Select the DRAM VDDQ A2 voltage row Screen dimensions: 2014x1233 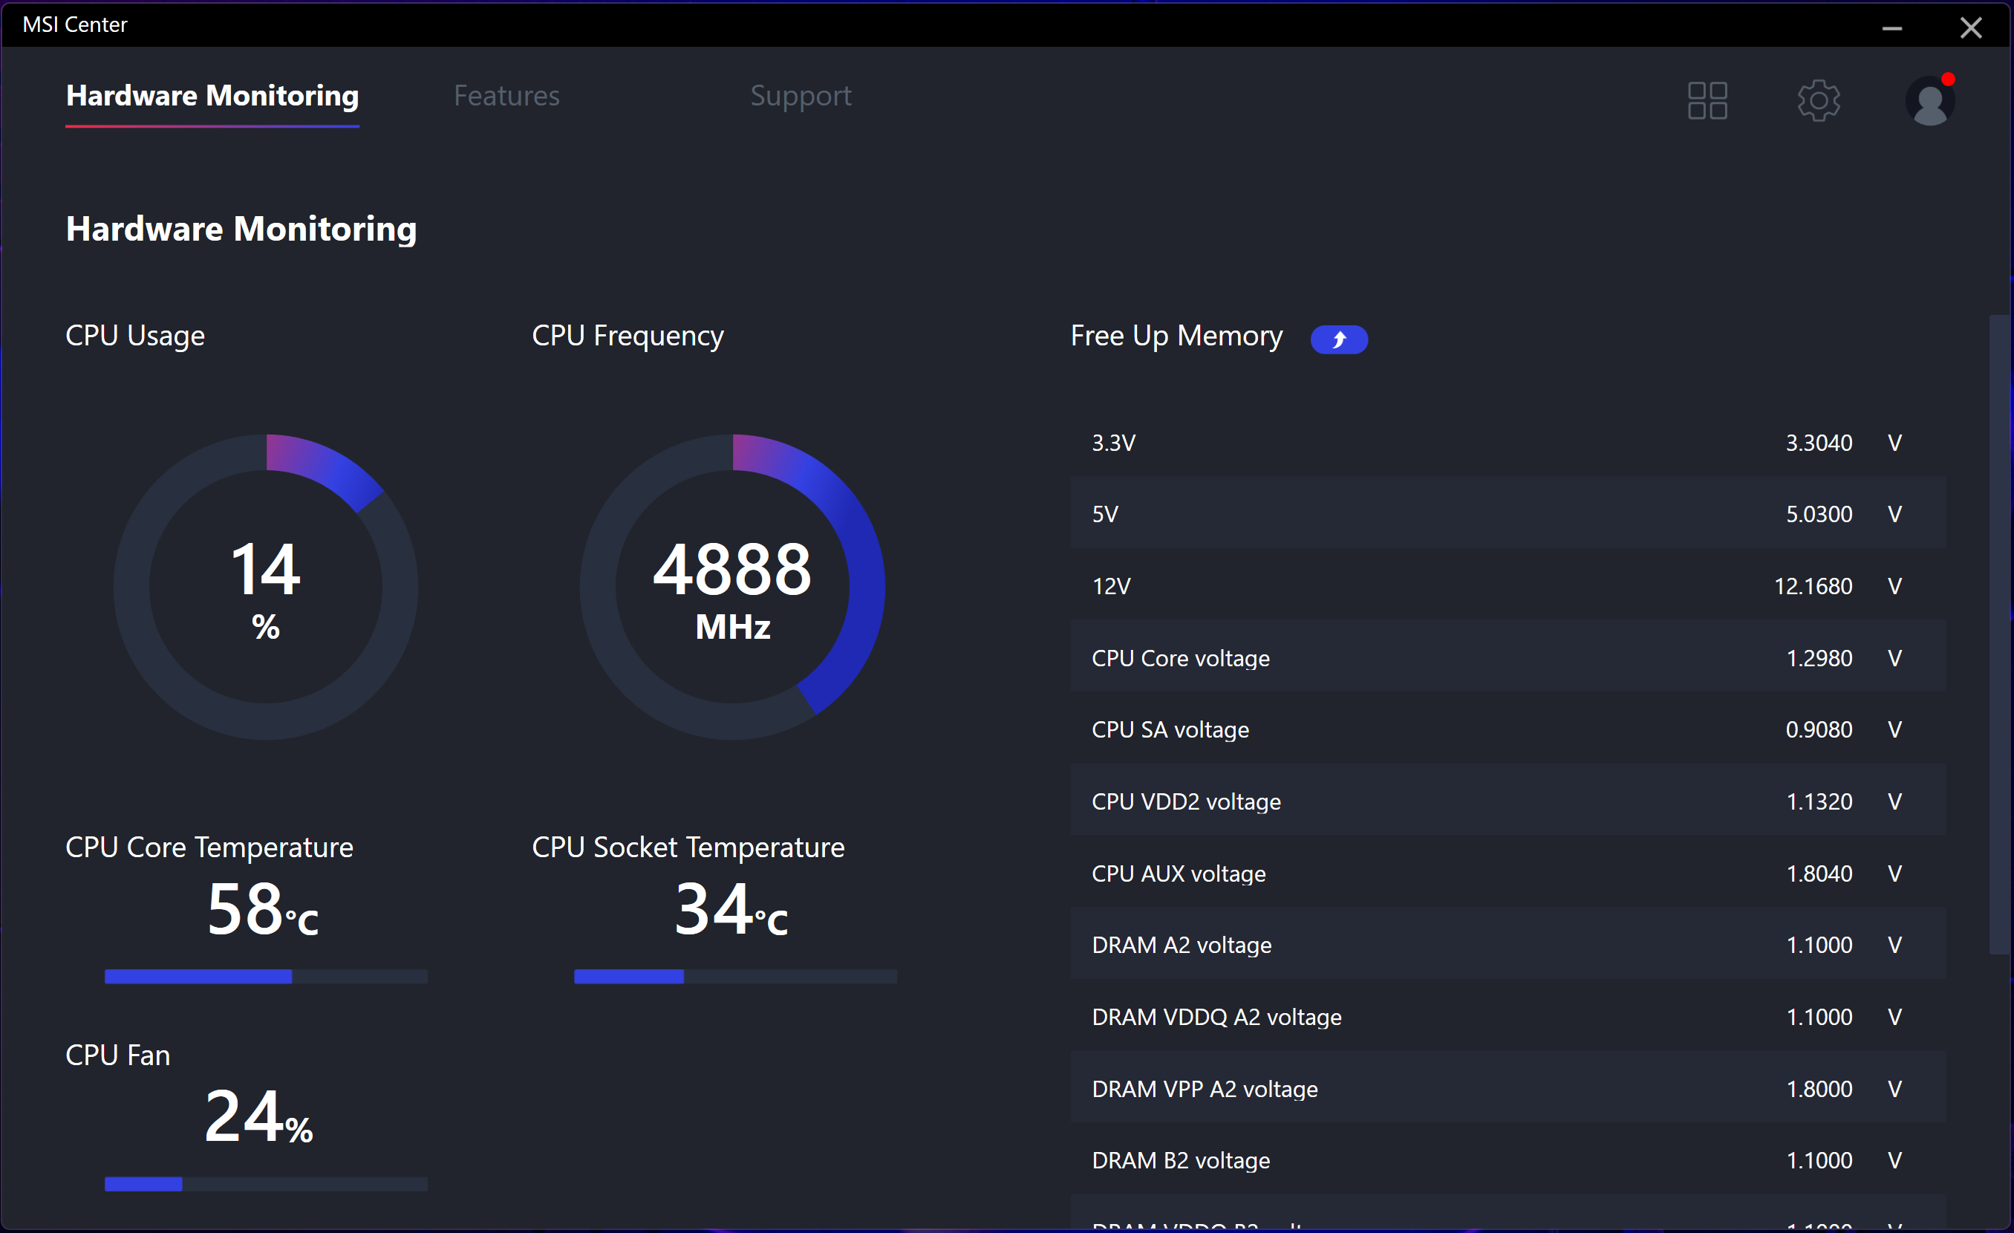point(1508,1016)
